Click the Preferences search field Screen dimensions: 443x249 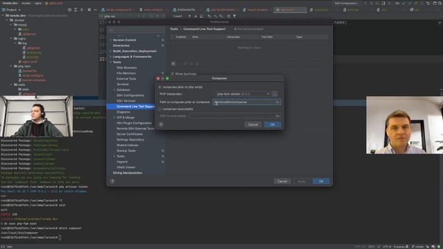[137, 30]
